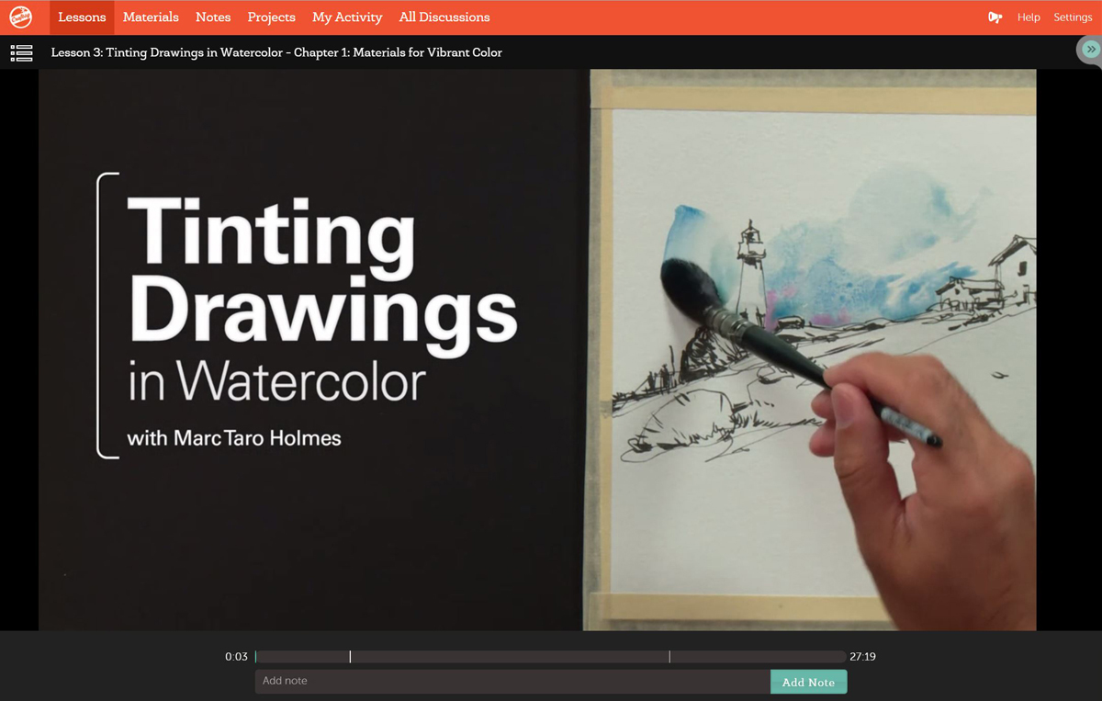Jump to the second chapter marker on timeline

669,657
